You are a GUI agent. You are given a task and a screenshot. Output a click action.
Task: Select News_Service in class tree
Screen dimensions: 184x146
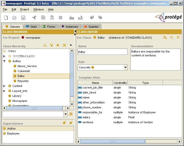point(27,66)
